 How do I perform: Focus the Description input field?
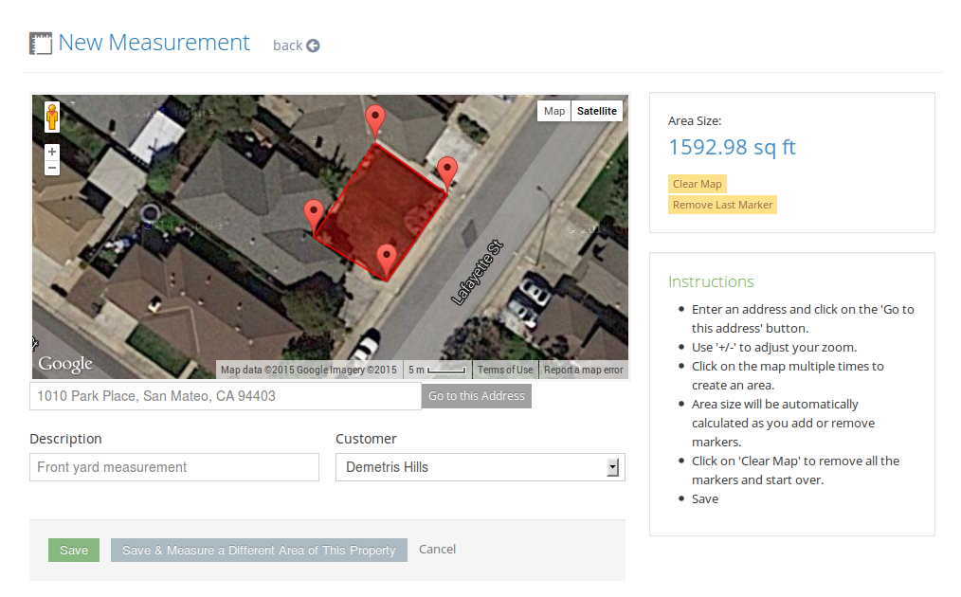(x=174, y=467)
